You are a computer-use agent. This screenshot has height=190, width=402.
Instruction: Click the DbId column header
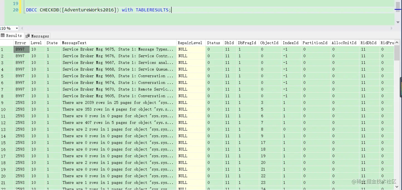229,43
